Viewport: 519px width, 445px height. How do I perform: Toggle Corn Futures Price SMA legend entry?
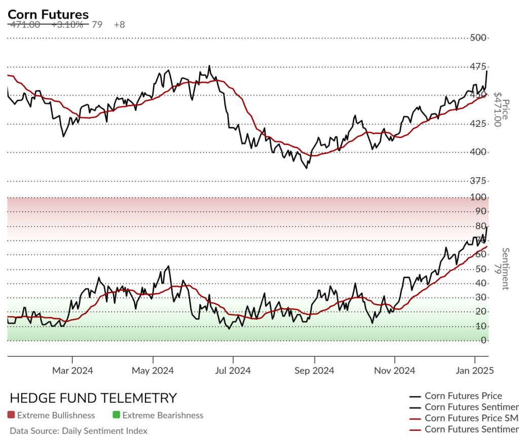pyautogui.click(x=463, y=418)
